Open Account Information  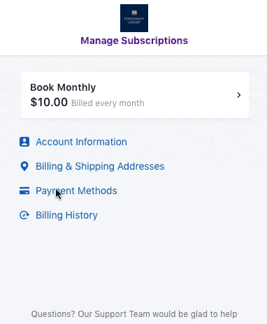coord(81,142)
